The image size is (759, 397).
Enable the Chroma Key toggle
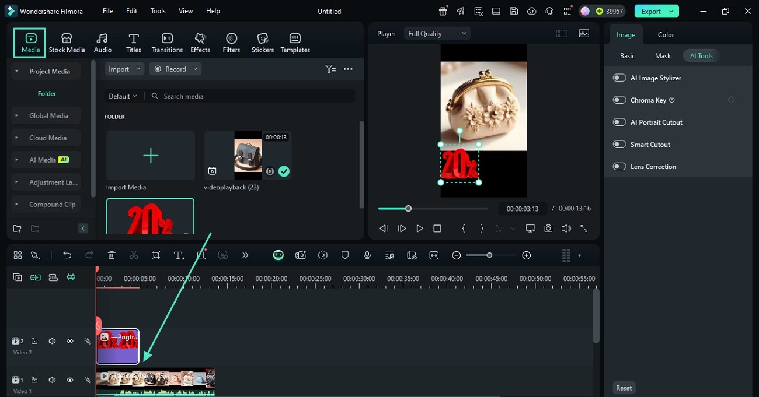619,100
